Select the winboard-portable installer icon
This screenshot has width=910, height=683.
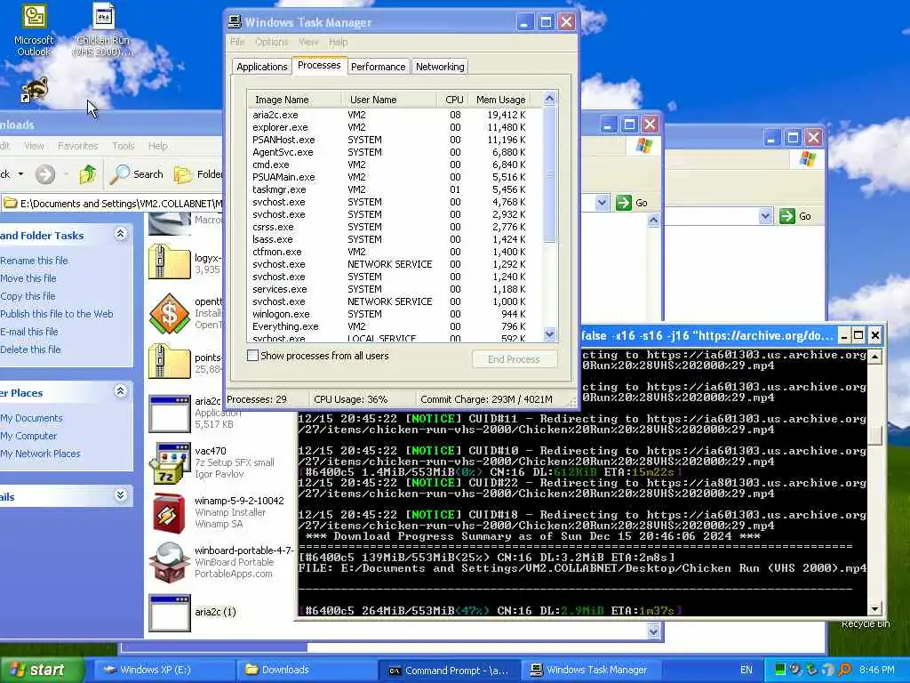coord(169,562)
